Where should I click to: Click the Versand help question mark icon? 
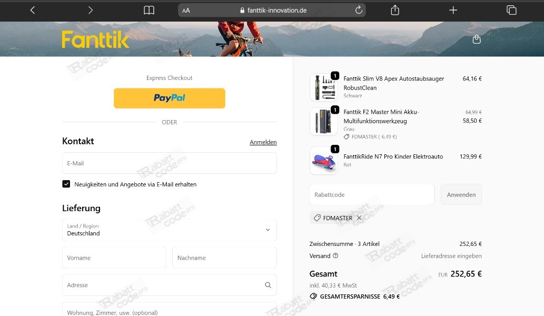(x=335, y=255)
